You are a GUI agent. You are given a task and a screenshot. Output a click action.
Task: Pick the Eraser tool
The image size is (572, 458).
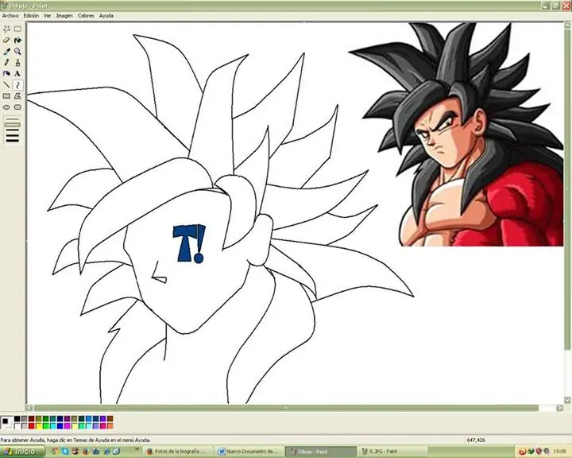[x=6, y=41]
